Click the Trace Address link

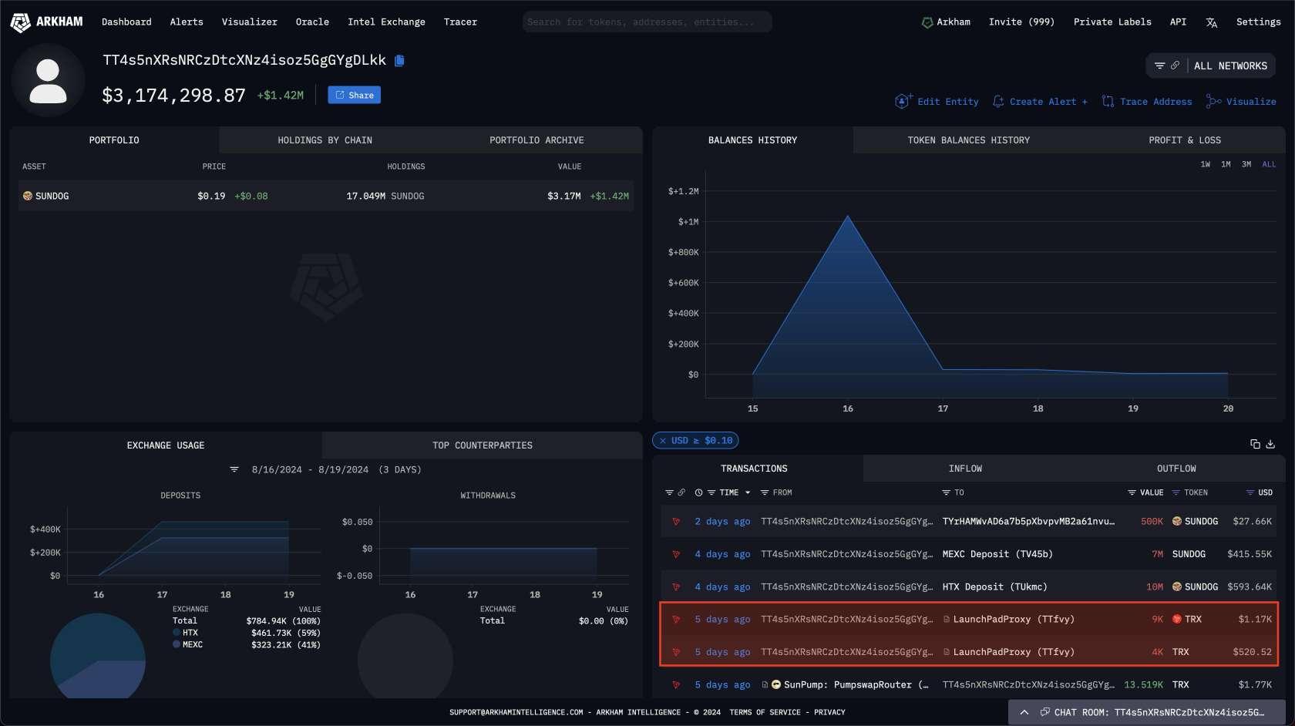point(1155,102)
